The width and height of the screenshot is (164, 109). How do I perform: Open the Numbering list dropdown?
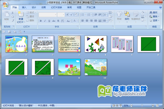90,15
